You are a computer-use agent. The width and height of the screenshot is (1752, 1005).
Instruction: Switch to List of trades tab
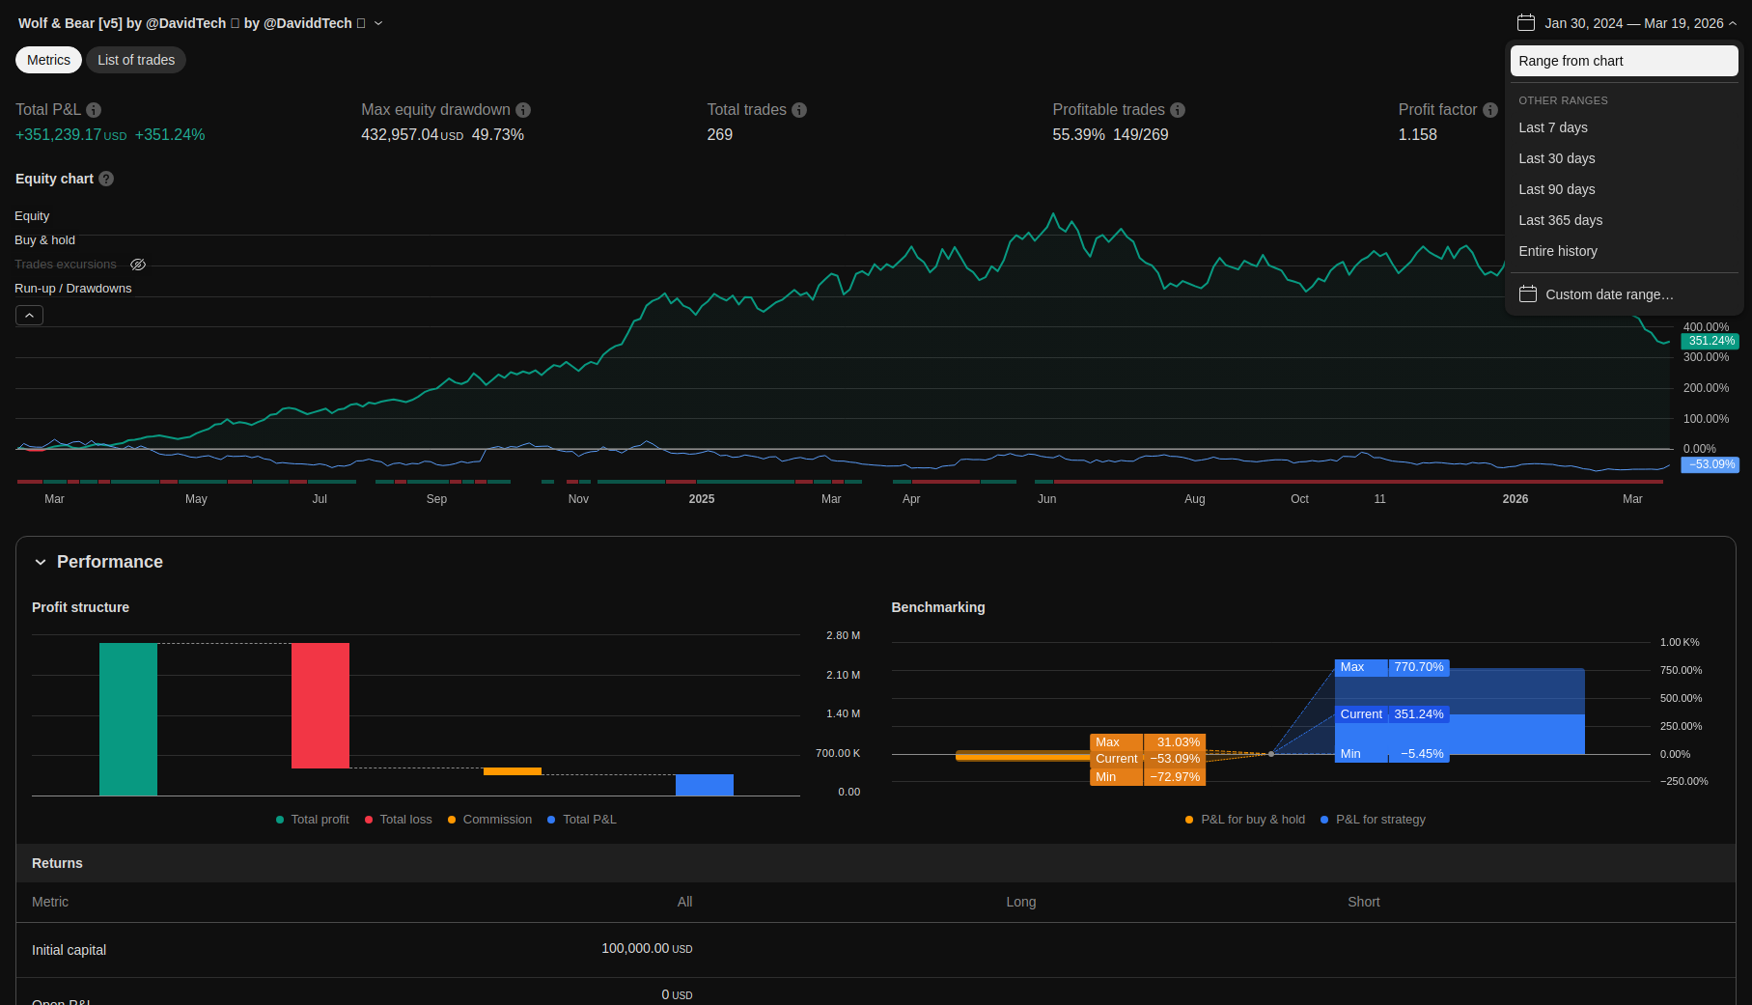tap(136, 60)
